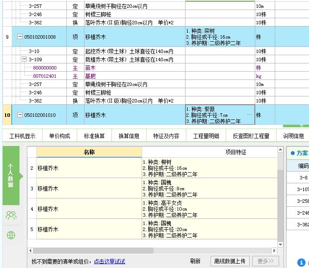Click the 点击这里试试 link
This screenshot has width=309, height=268.
(x=110, y=261)
